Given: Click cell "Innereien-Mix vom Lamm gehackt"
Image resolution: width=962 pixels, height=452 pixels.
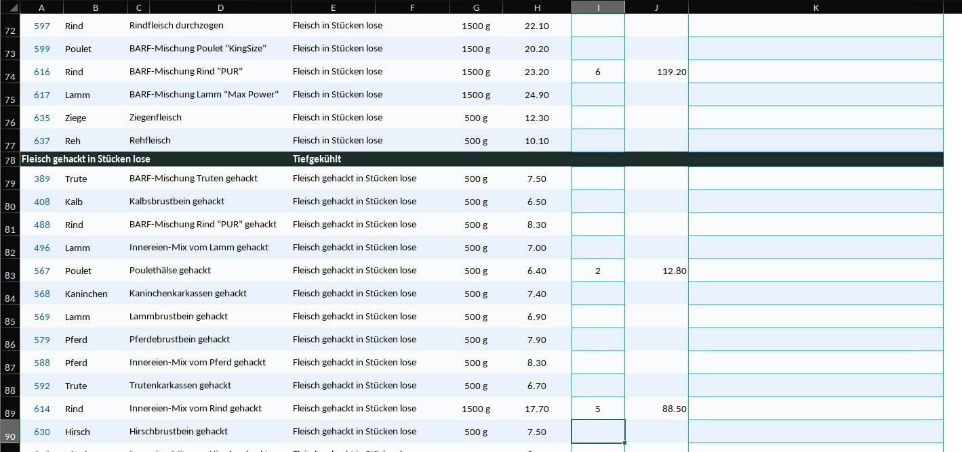Looking at the screenshot, I should [x=199, y=248].
